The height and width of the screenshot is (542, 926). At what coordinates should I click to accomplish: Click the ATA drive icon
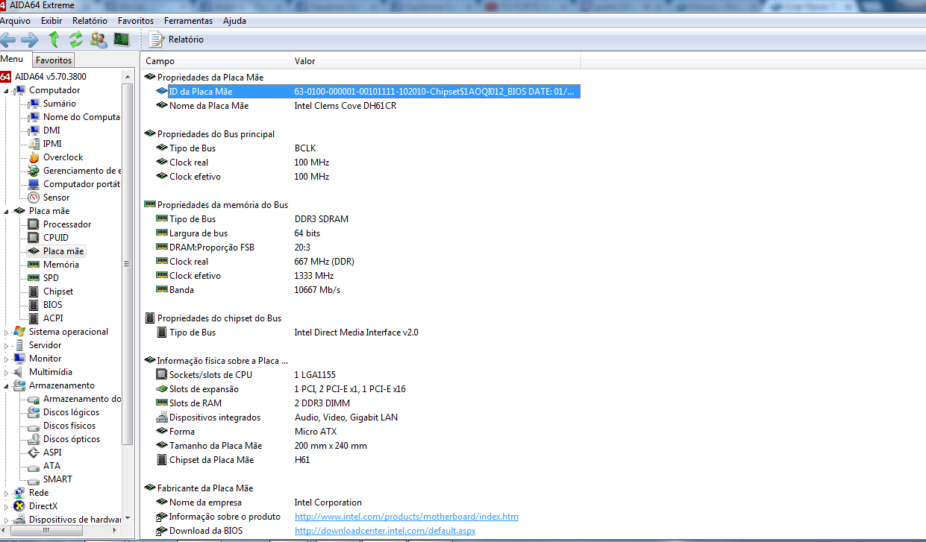click(34, 466)
